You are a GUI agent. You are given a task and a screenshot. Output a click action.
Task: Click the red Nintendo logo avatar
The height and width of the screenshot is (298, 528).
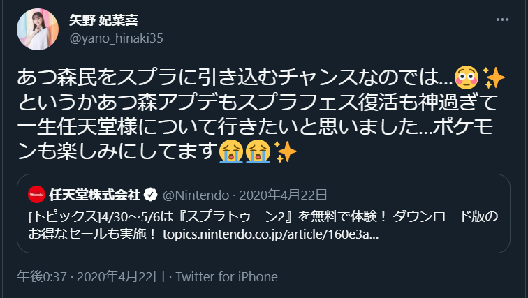pyautogui.click(x=37, y=193)
